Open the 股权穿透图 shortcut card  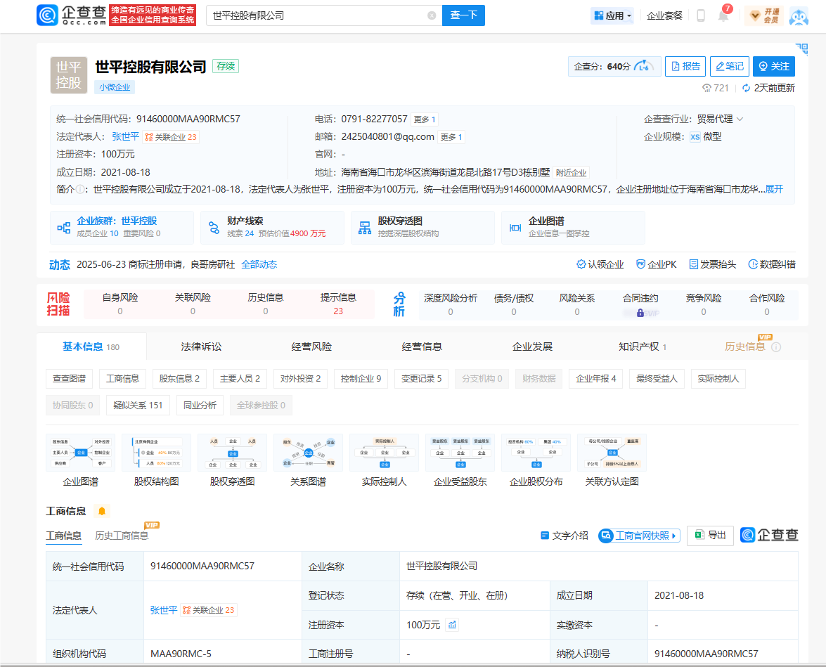(422, 228)
